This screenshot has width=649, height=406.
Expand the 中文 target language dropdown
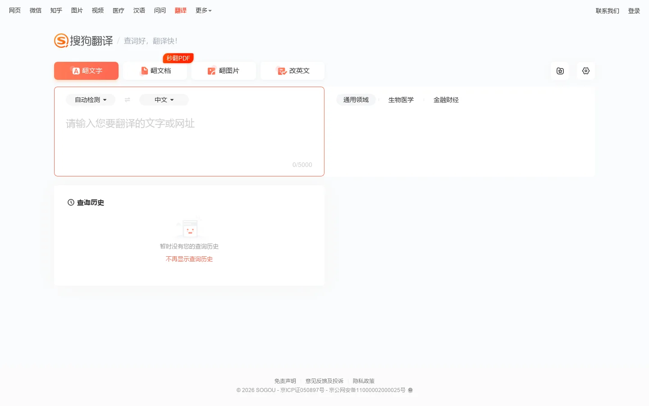[164, 100]
